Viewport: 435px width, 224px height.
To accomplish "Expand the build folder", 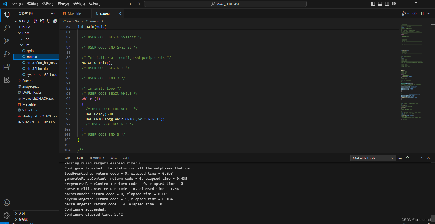I will click(x=36, y=27).
